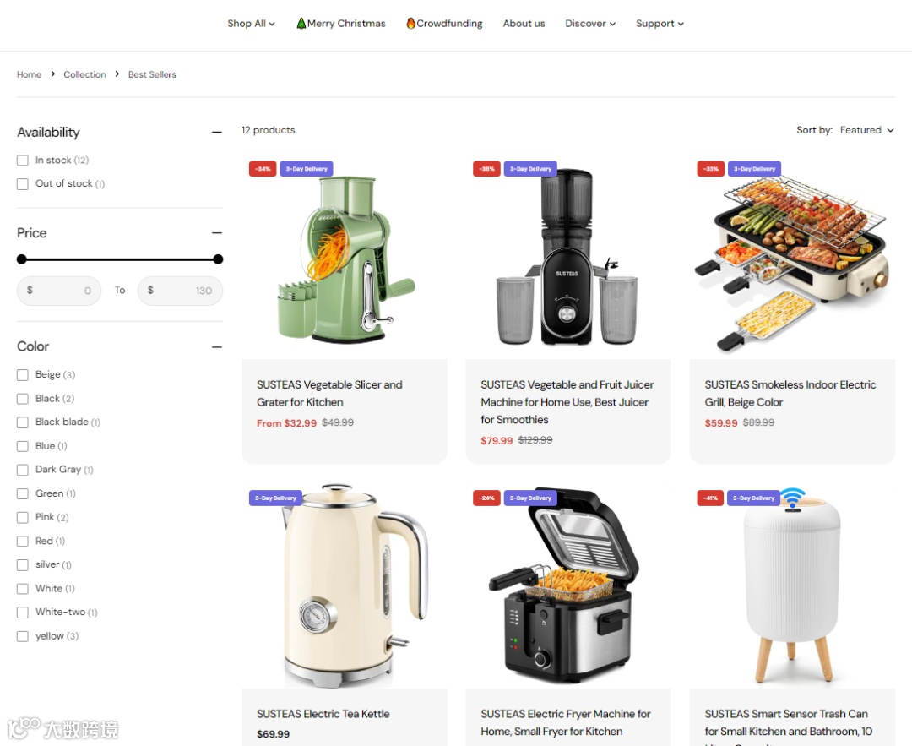Go to Collection breadcrumb link
This screenshot has height=746, width=912.
(85, 74)
